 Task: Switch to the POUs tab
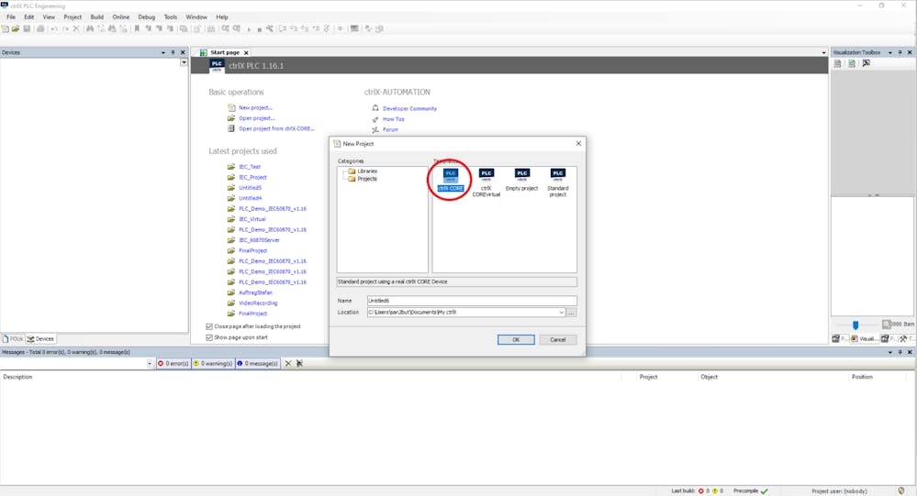pyautogui.click(x=12, y=339)
